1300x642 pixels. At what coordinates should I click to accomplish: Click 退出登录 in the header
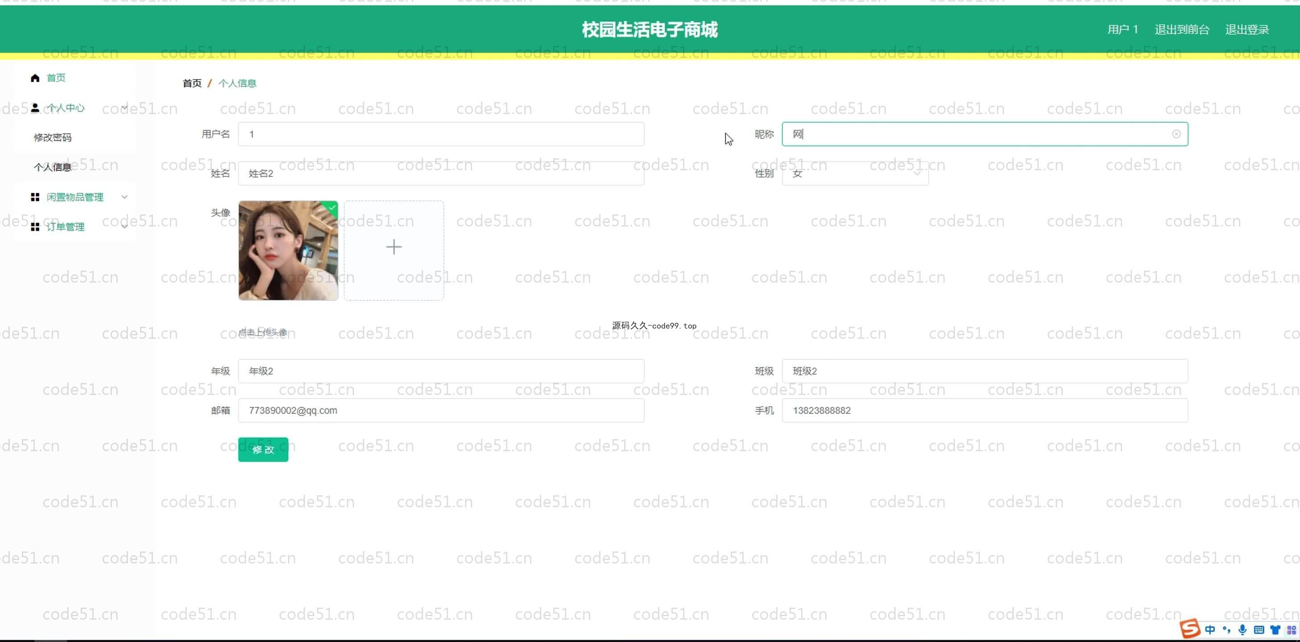pos(1247,29)
